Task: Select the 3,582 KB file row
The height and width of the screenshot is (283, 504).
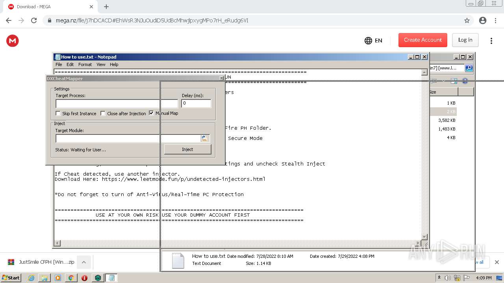Action: pyautogui.click(x=443, y=120)
